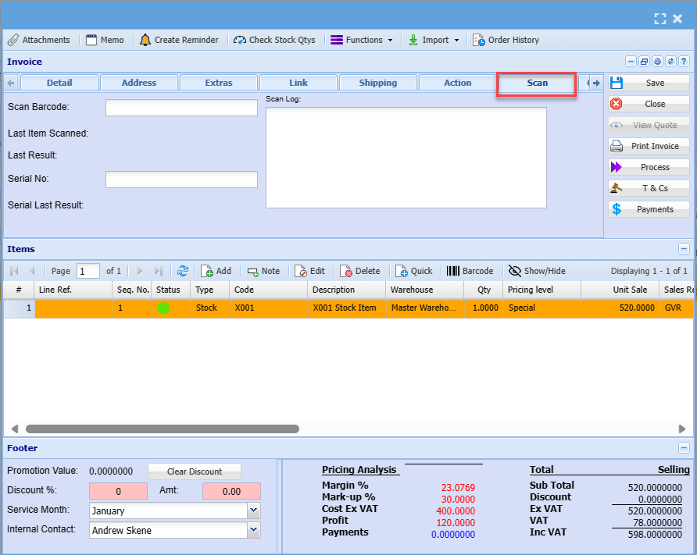Open the Service Month dropdown
This screenshot has height=555, width=697.
[x=253, y=511]
